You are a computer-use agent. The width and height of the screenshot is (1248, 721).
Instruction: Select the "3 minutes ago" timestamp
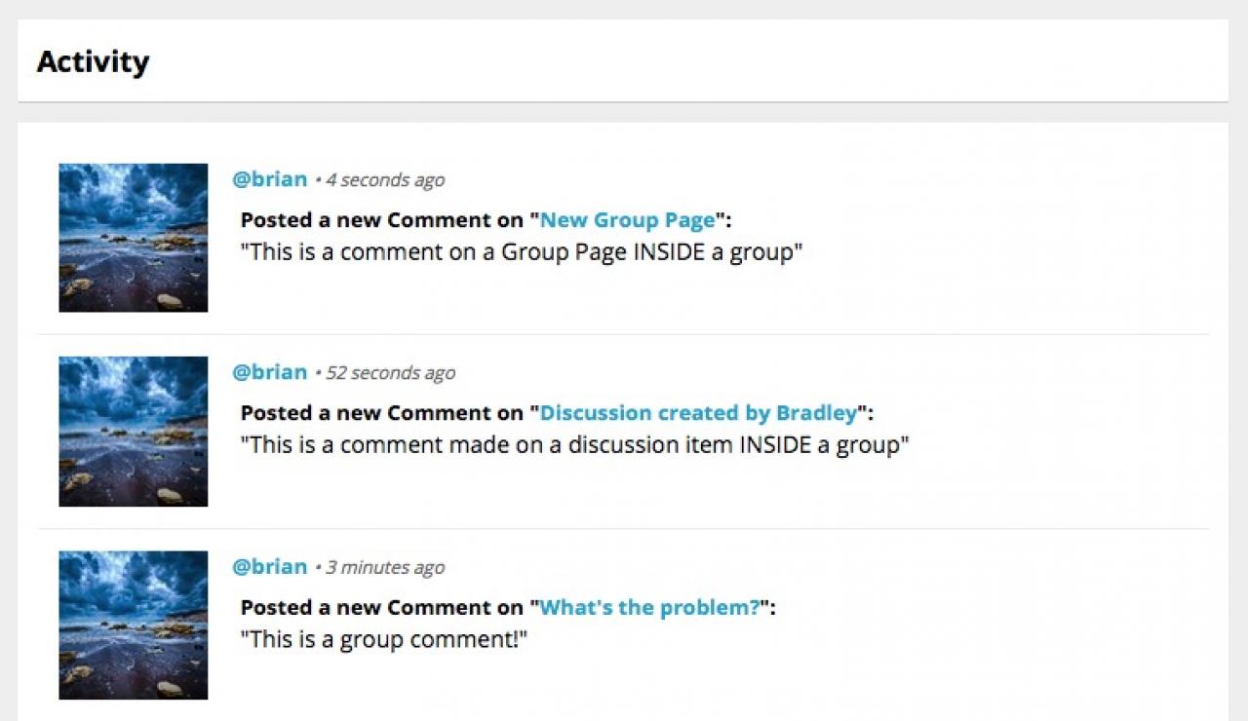tap(385, 568)
